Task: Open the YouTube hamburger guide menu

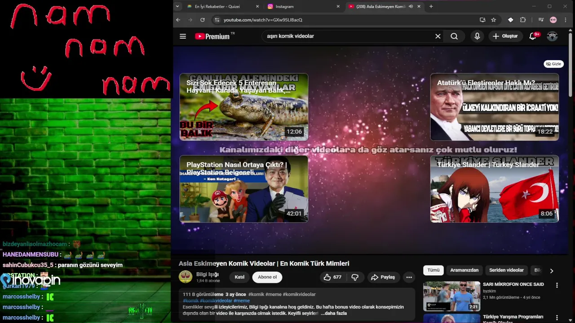Action: pyautogui.click(x=183, y=36)
